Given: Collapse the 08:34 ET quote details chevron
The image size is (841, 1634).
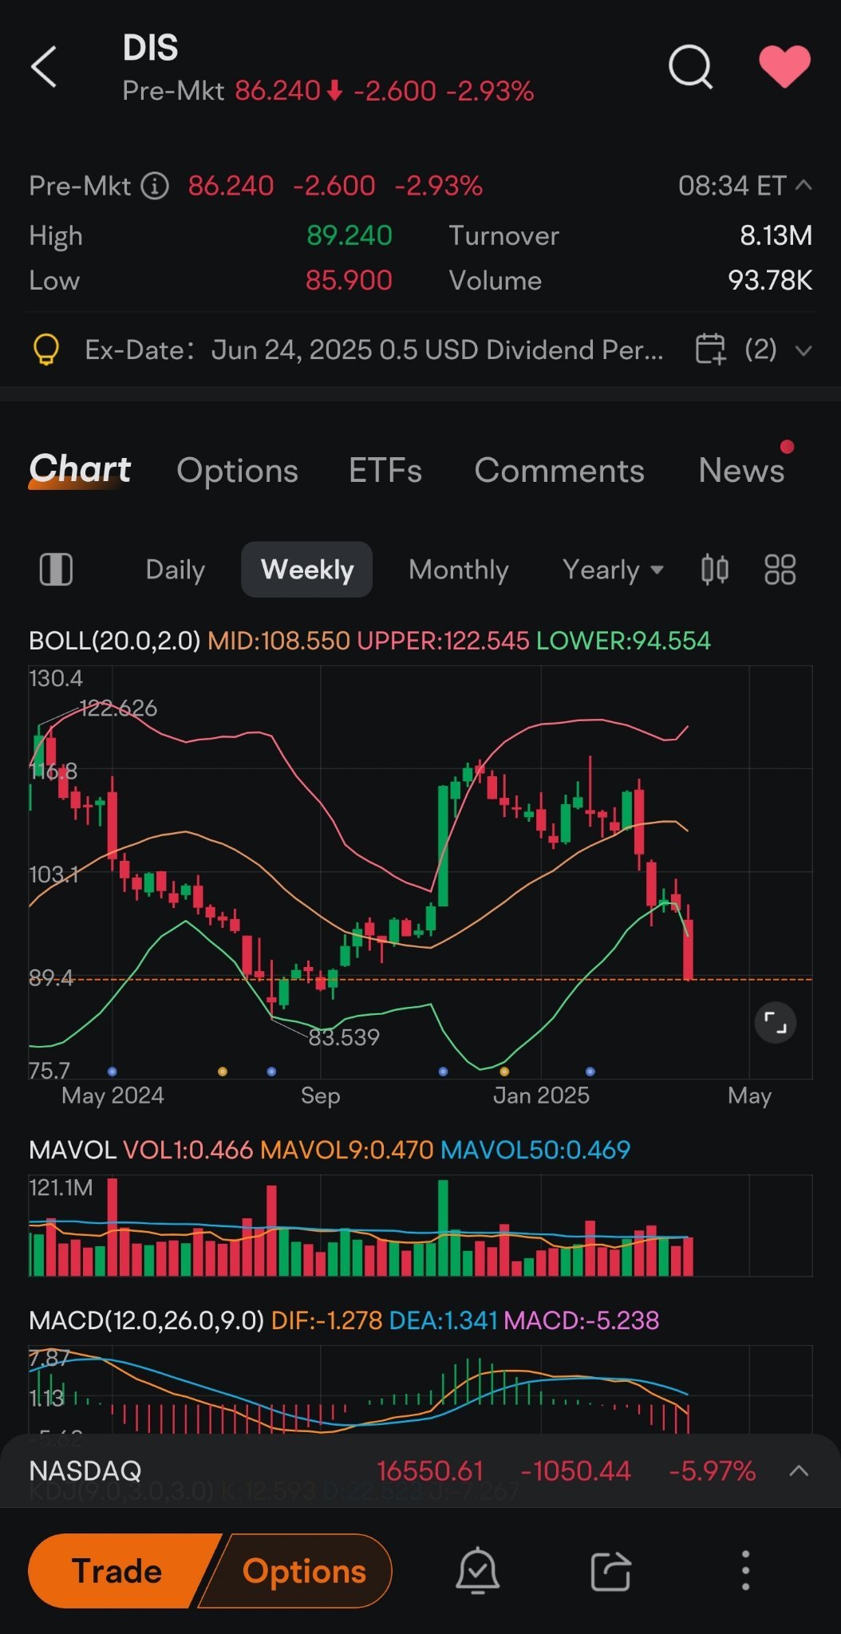Looking at the screenshot, I should 804,185.
